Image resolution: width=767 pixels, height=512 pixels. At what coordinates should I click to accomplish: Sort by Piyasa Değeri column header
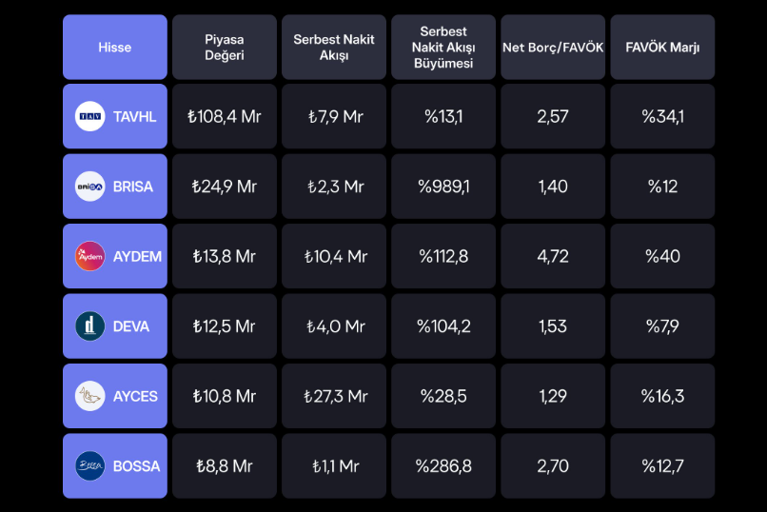225,47
